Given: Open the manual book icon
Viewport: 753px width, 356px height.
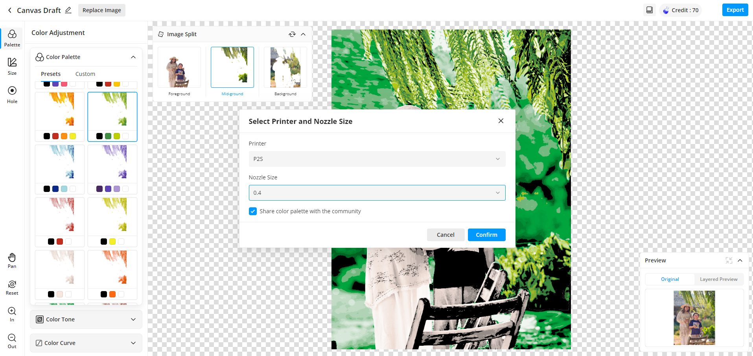Looking at the screenshot, I should click(x=649, y=10).
